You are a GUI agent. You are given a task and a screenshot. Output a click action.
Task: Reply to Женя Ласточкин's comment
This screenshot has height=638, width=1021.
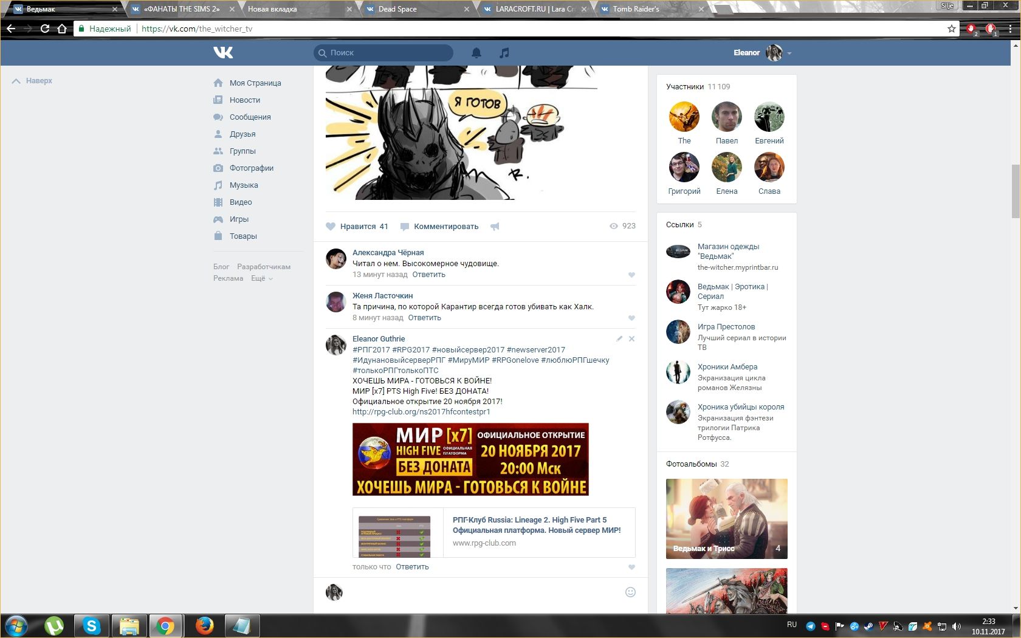tap(425, 318)
